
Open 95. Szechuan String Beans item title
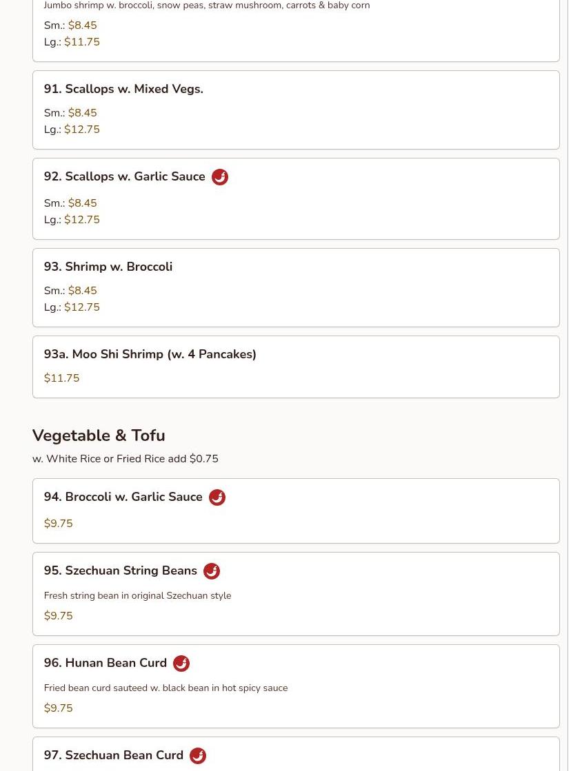point(121,570)
